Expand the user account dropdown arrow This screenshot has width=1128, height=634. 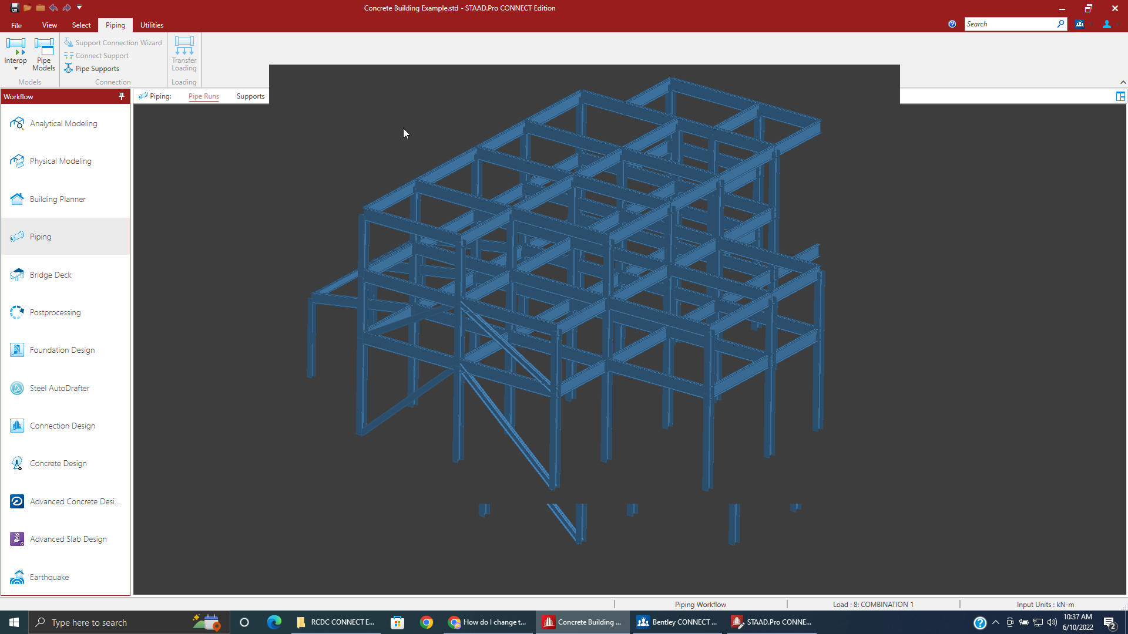[x=1118, y=24]
